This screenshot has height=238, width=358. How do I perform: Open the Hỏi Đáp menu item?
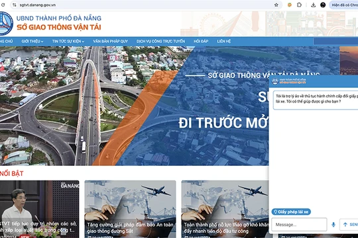point(201,41)
